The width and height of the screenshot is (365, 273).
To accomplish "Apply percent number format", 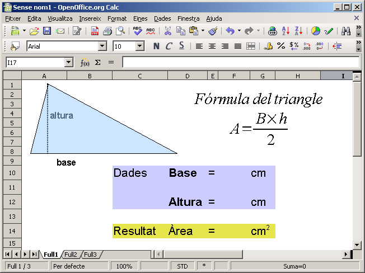I will pos(281,46).
